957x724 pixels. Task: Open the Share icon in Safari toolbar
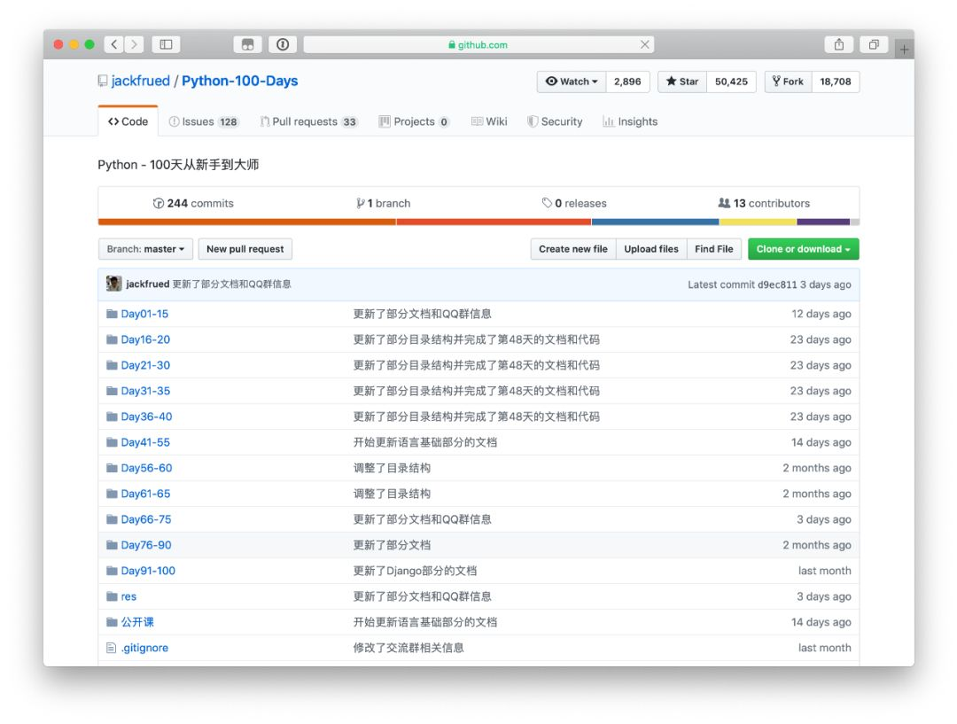839,44
